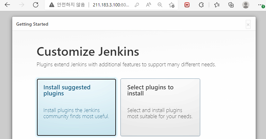Close the Getting Started dialog
The height and width of the screenshot is (139, 266).
pos(248,25)
